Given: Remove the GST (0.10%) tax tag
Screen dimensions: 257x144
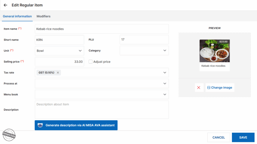Looking at the screenshot, I should click(x=58, y=73).
